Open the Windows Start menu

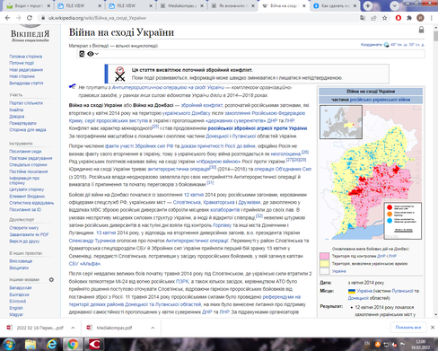coord(9,345)
